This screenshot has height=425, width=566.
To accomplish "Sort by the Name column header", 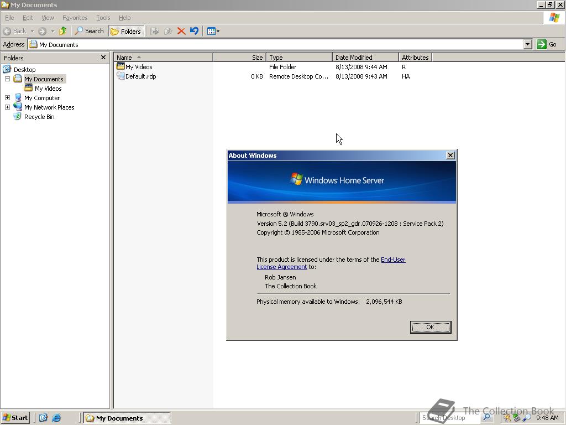I will click(163, 58).
